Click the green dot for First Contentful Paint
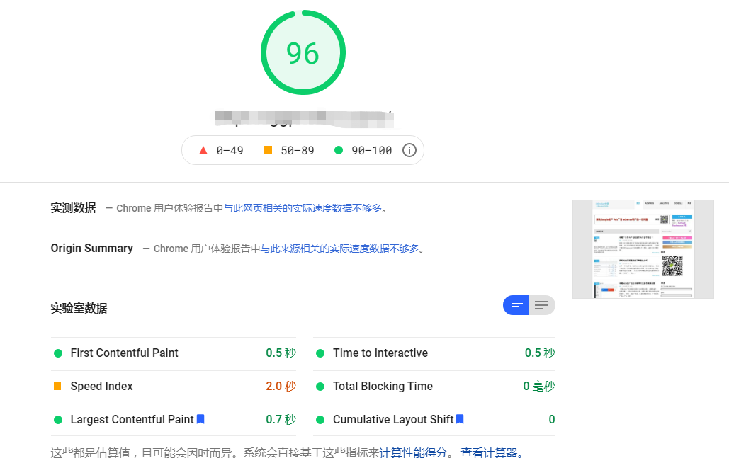Viewport: 729px width, 468px height. [x=58, y=353]
